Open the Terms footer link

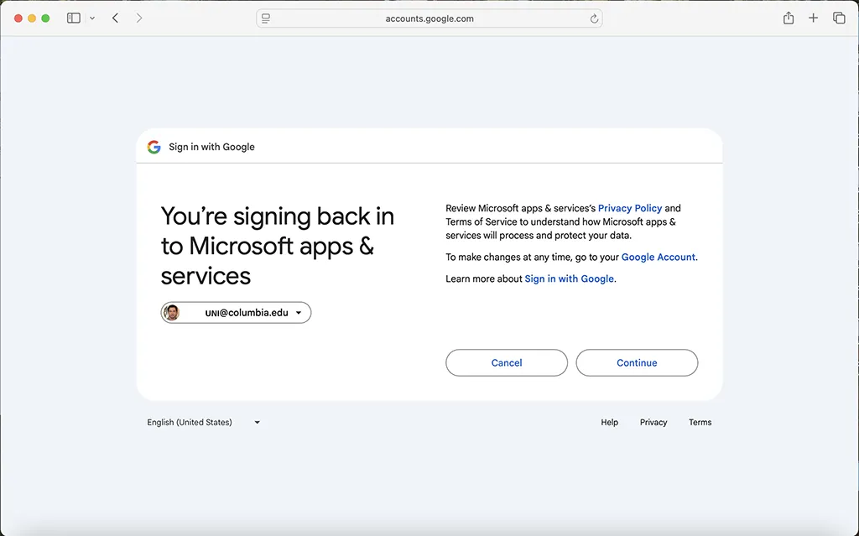coord(700,422)
